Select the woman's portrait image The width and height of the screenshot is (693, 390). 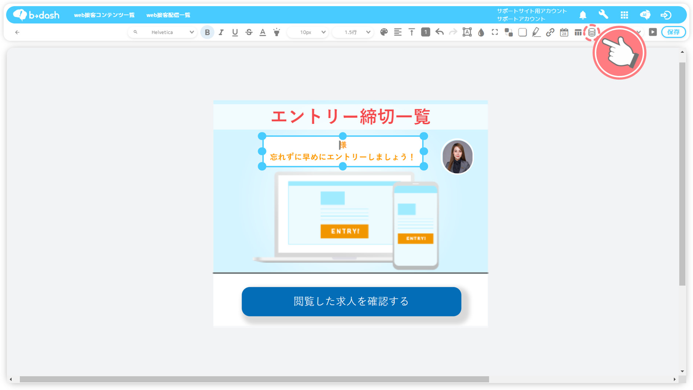click(457, 157)
